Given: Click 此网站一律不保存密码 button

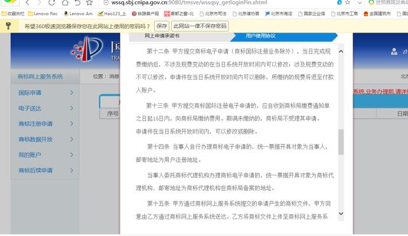Looking at the screenshot, I should click(200, 26).
